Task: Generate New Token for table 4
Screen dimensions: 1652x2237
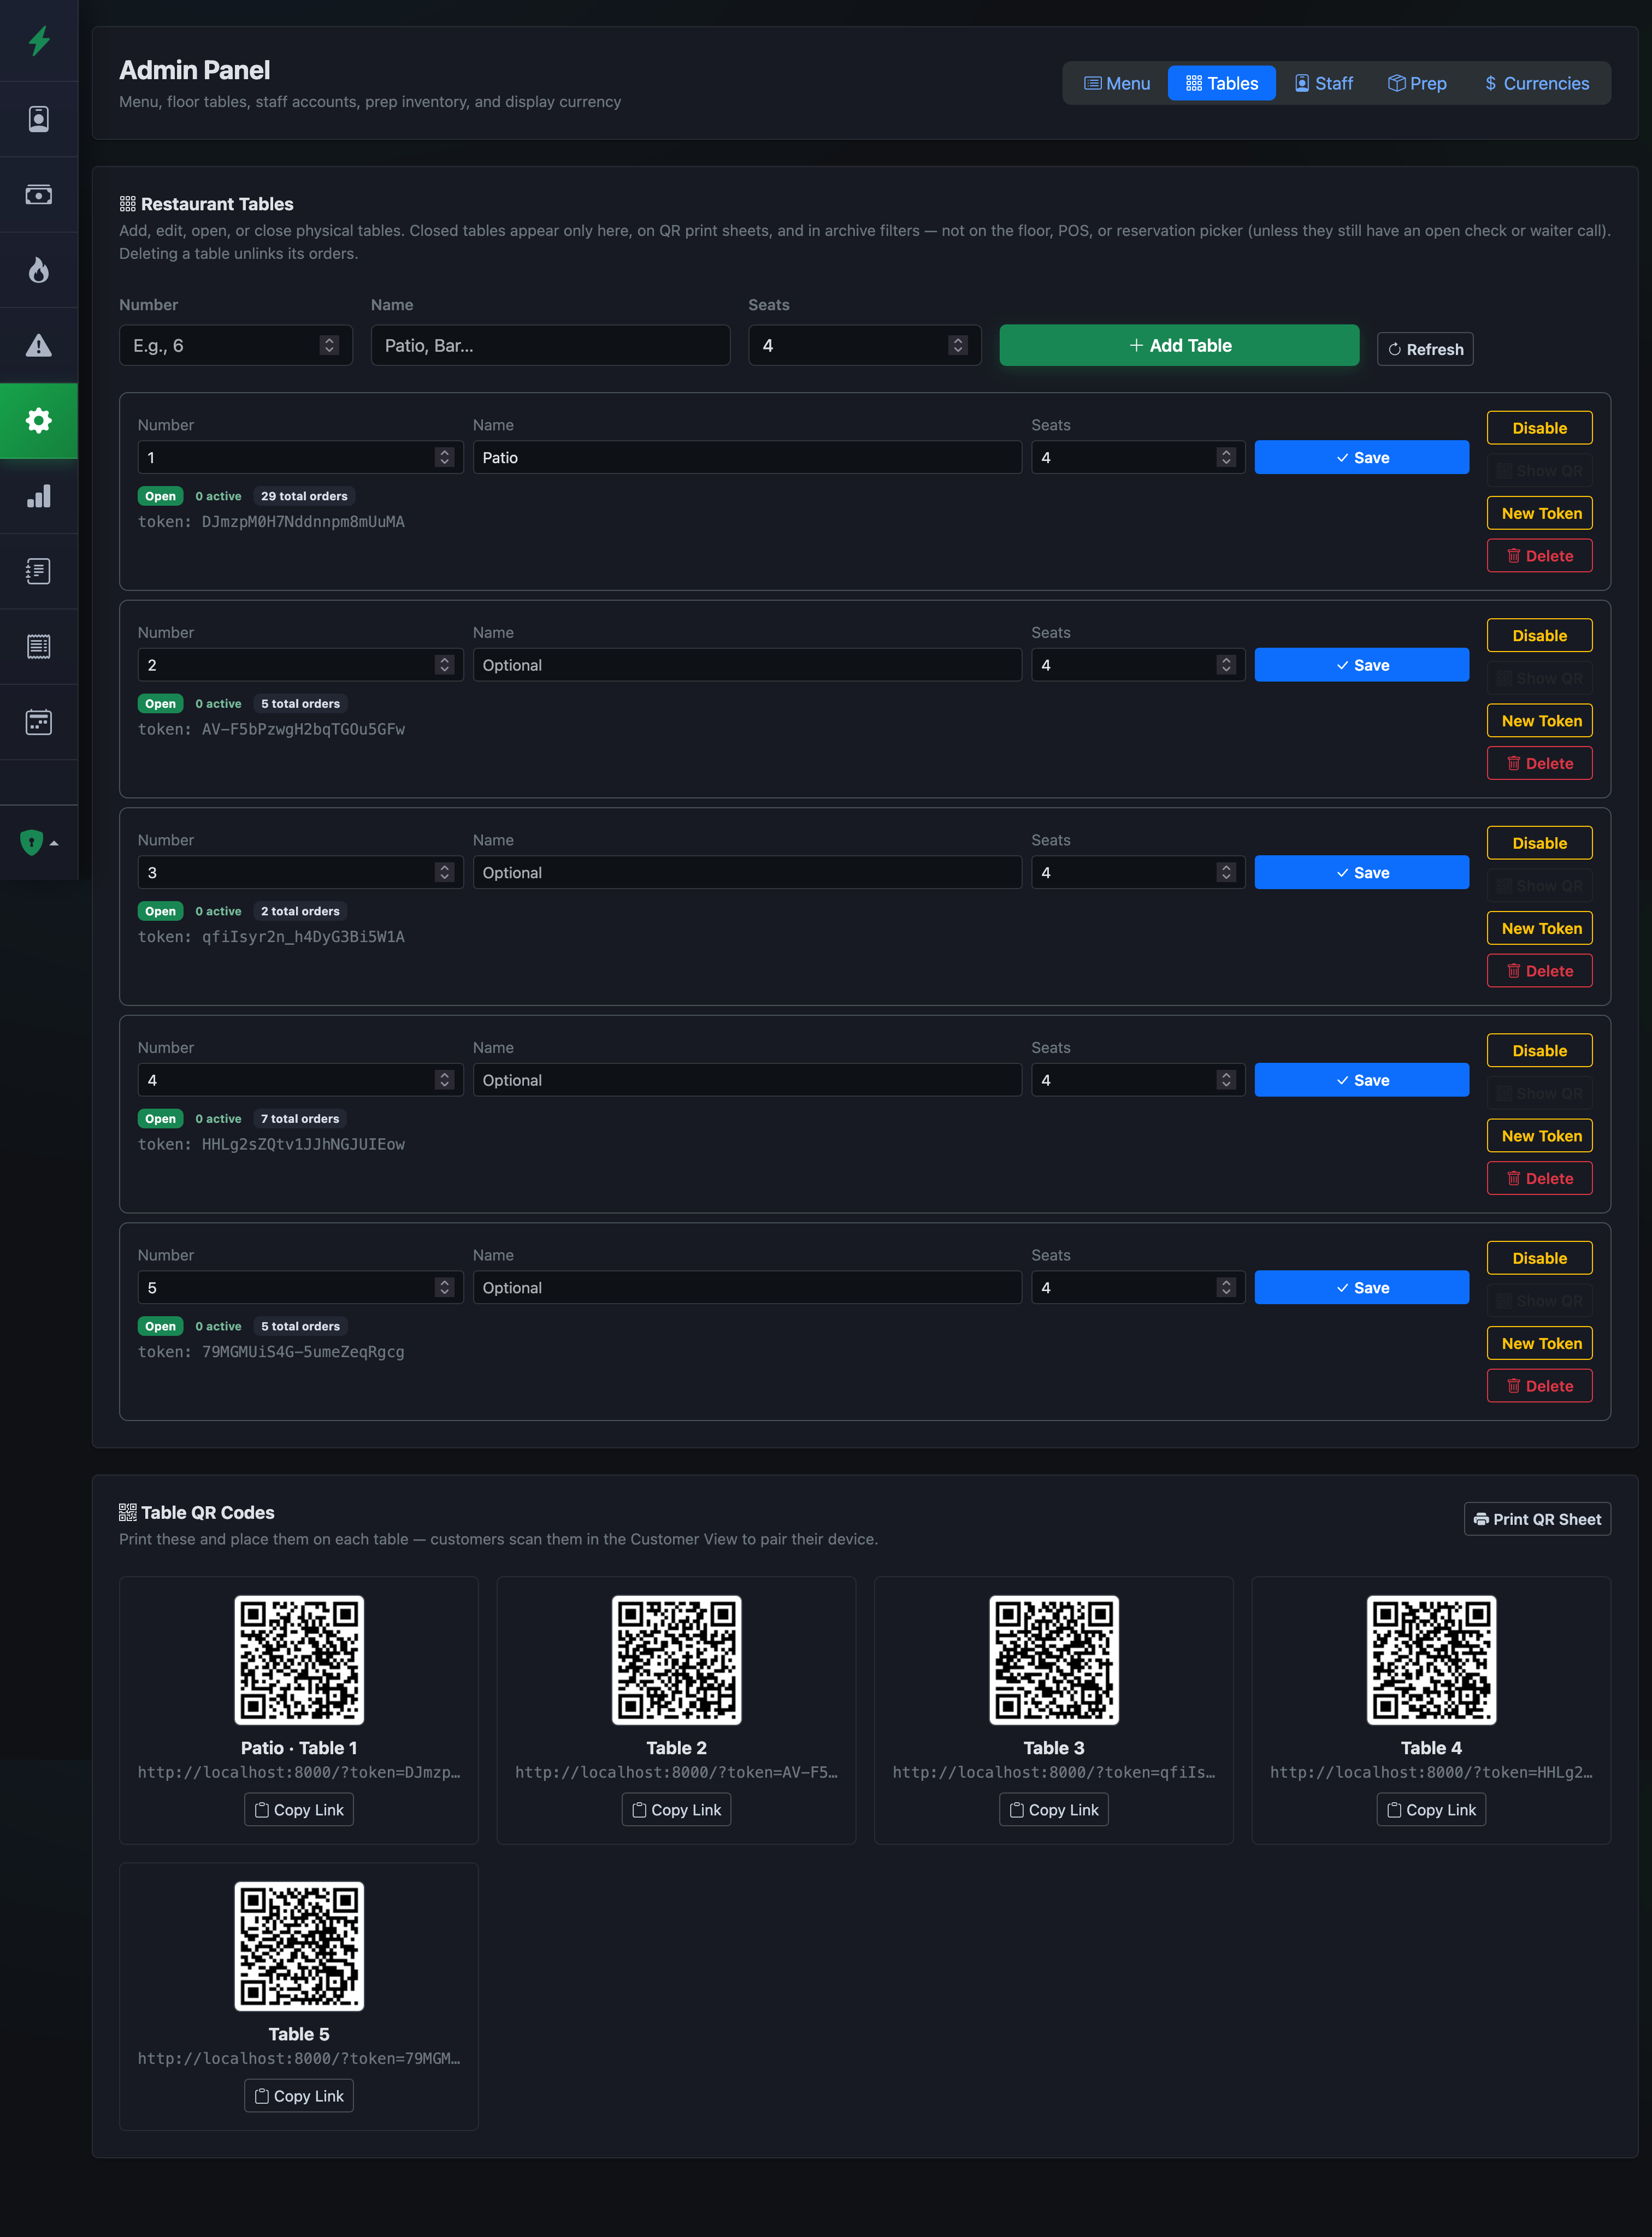Action: pyautogui.click(x=1539, y=1137)
